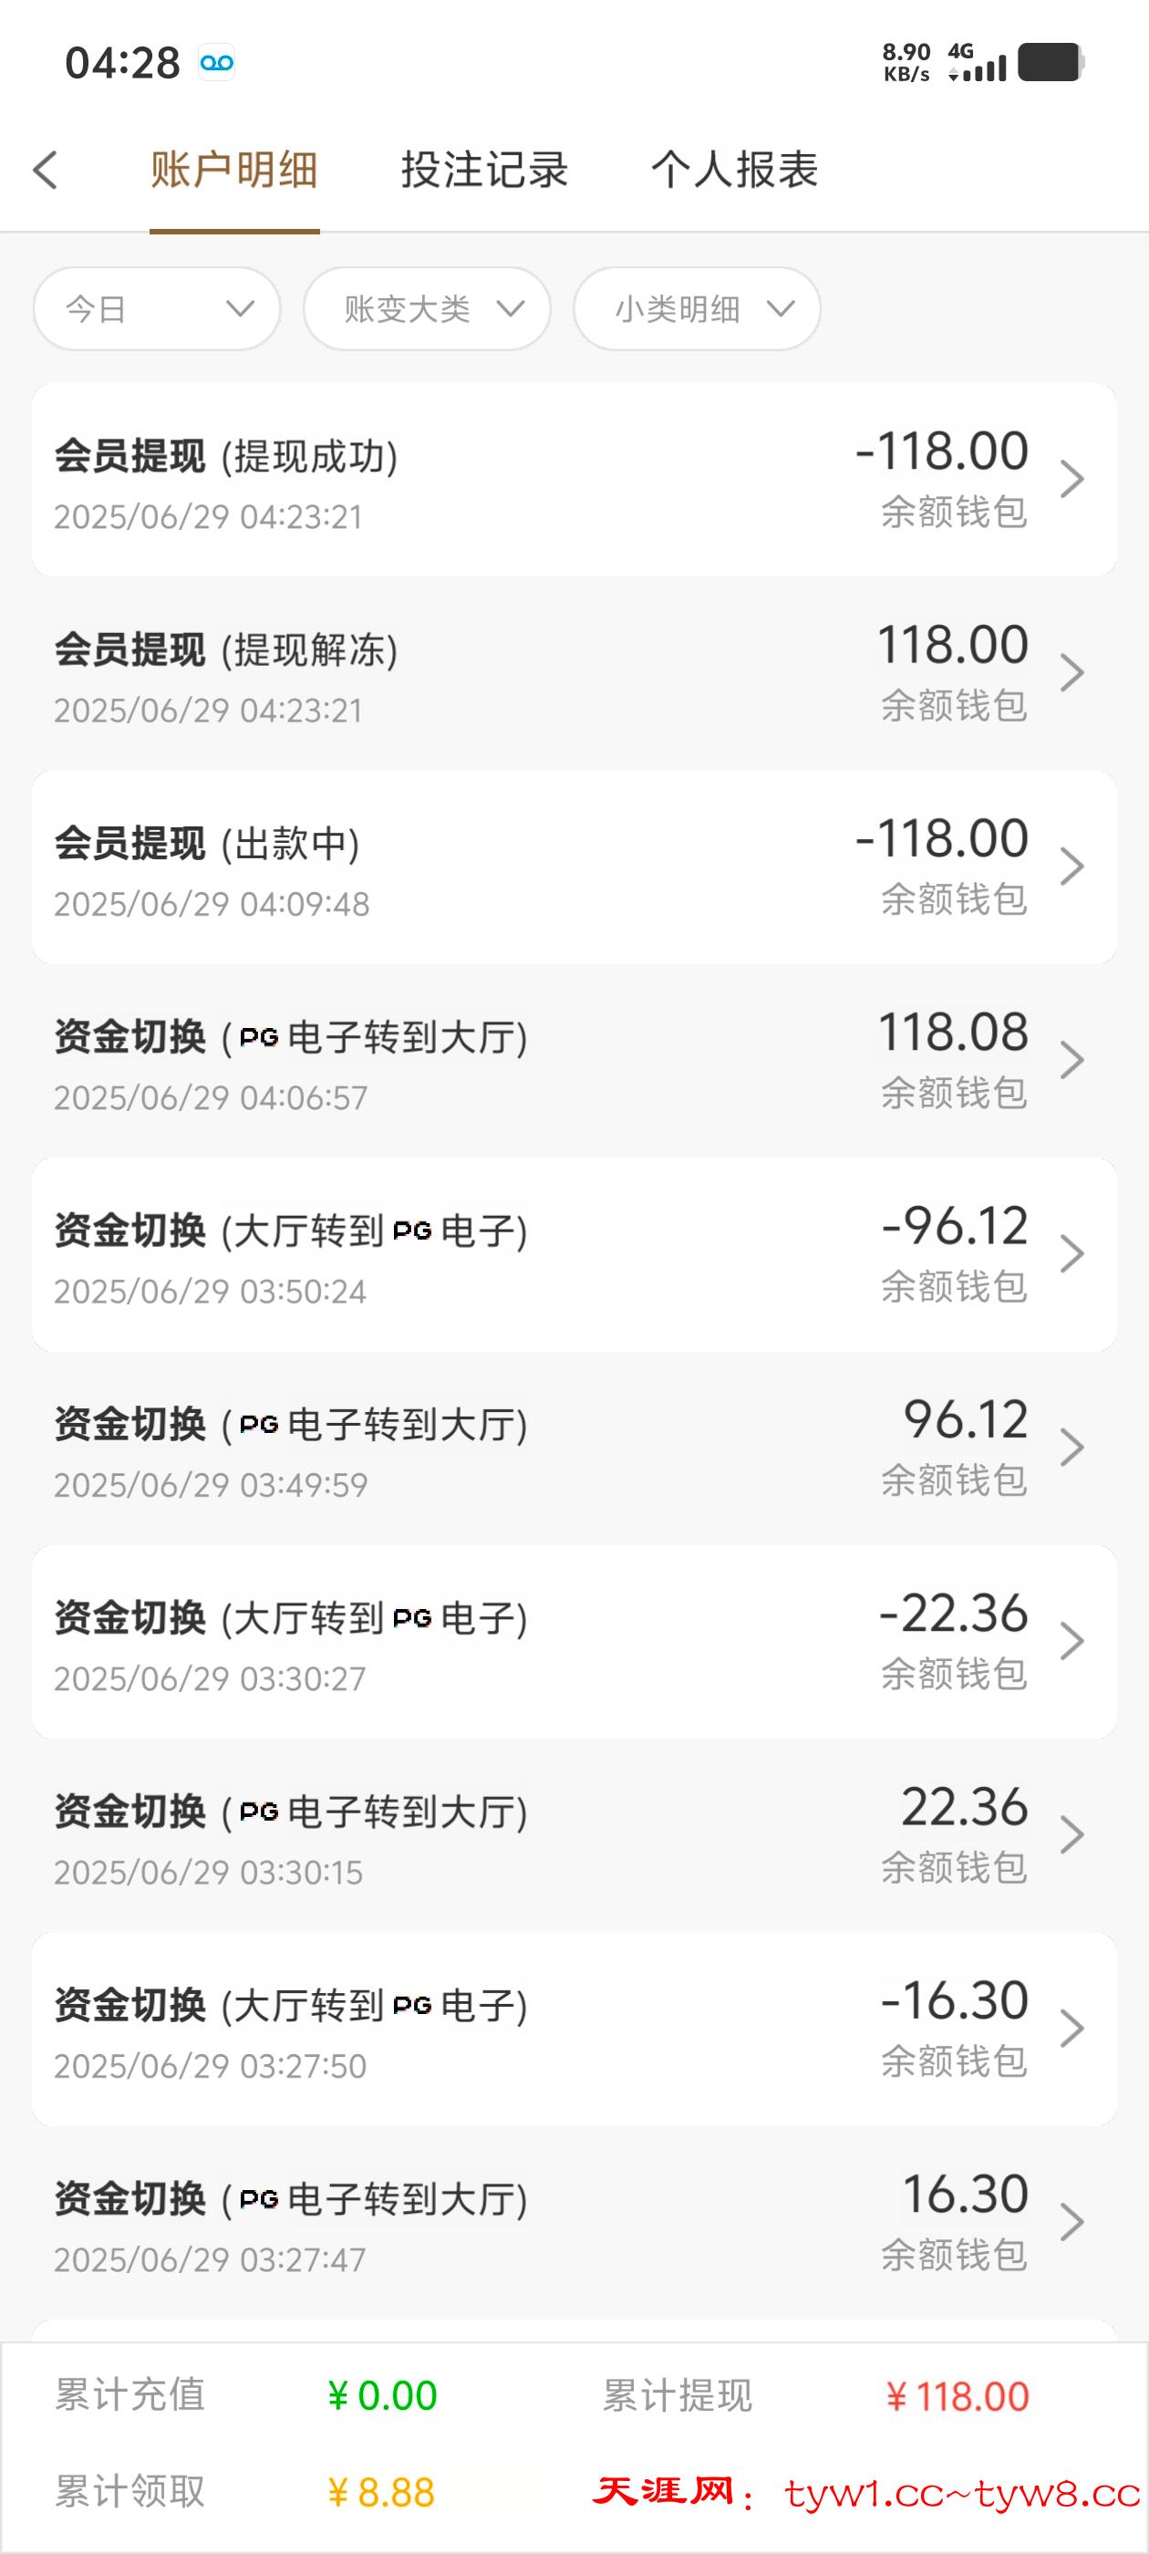Select the 账户明细 tab

tap(234, 170)
